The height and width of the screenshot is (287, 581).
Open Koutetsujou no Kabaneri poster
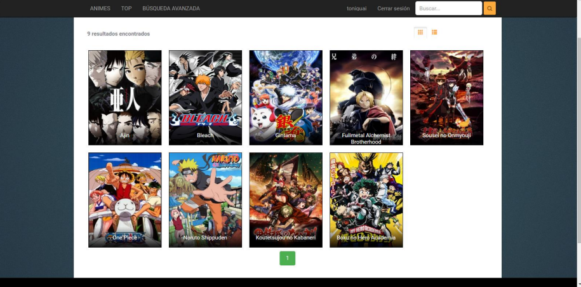(286, 200)
